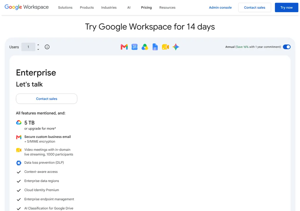300x211 pixels.
Task: Open the Products menu
Action: 87,8
